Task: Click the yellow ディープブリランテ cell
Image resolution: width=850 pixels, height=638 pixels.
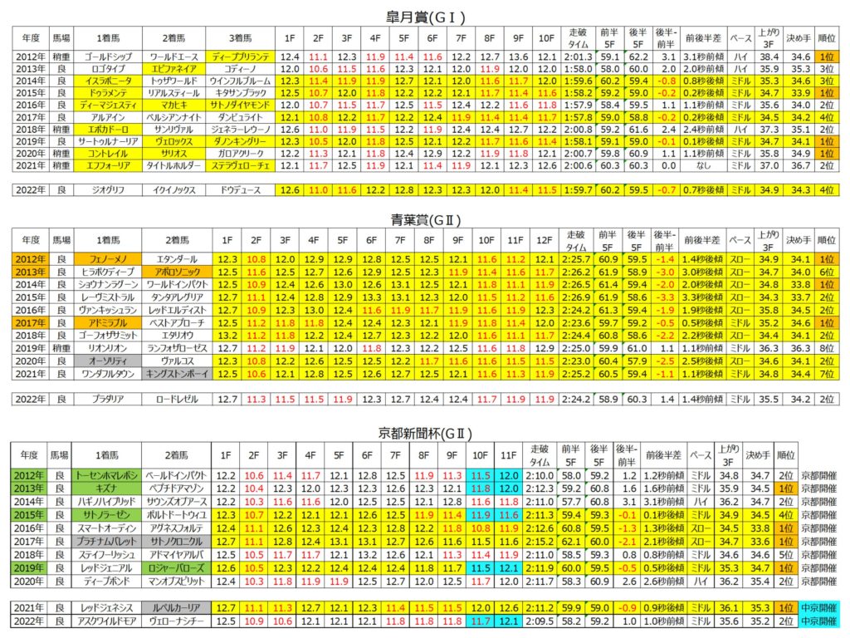Action: tap(240, 56)
